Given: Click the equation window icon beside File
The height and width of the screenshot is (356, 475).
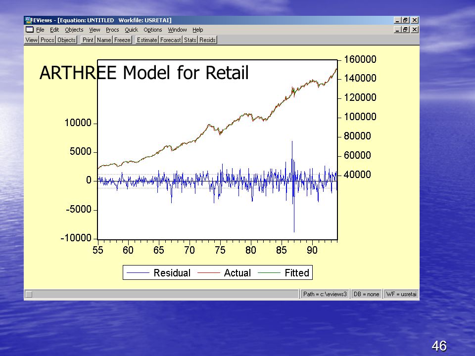Looking at the screenshot, I should [x=29, y=30].
